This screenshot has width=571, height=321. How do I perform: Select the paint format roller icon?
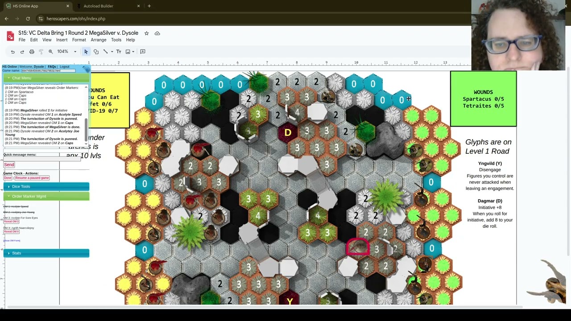point(41,52)
